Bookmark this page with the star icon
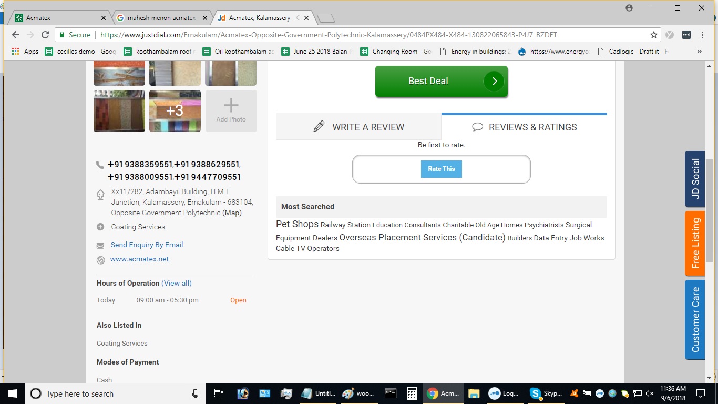718x404 pixels. pyautogui.click(x=653, y=35)
